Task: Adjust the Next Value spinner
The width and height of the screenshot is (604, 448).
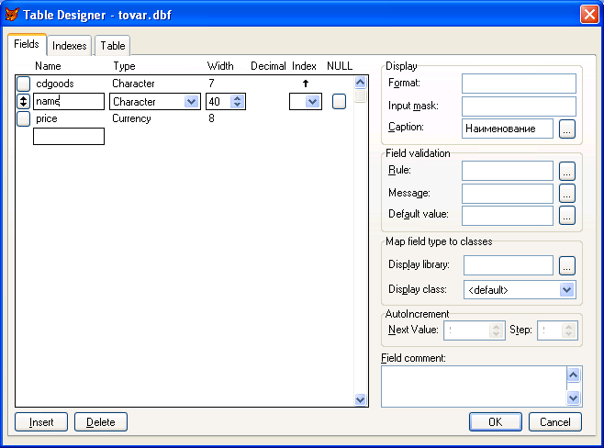Action: (x=496, y=330)
